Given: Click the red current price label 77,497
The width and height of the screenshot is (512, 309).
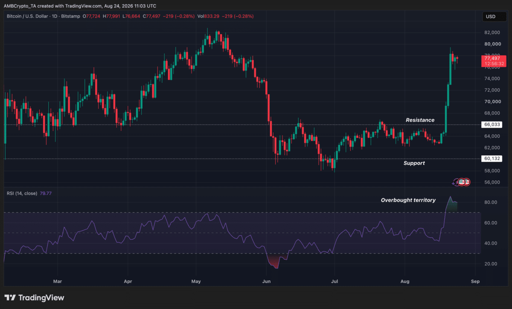Looking at the screenshot, I should 493,58.
